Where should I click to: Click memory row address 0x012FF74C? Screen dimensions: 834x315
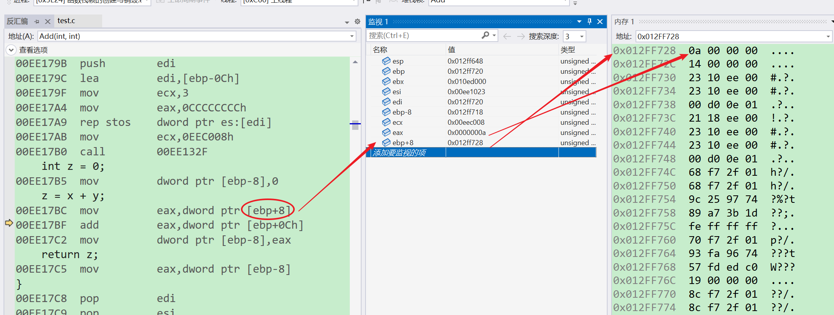[x=645, y=172]
